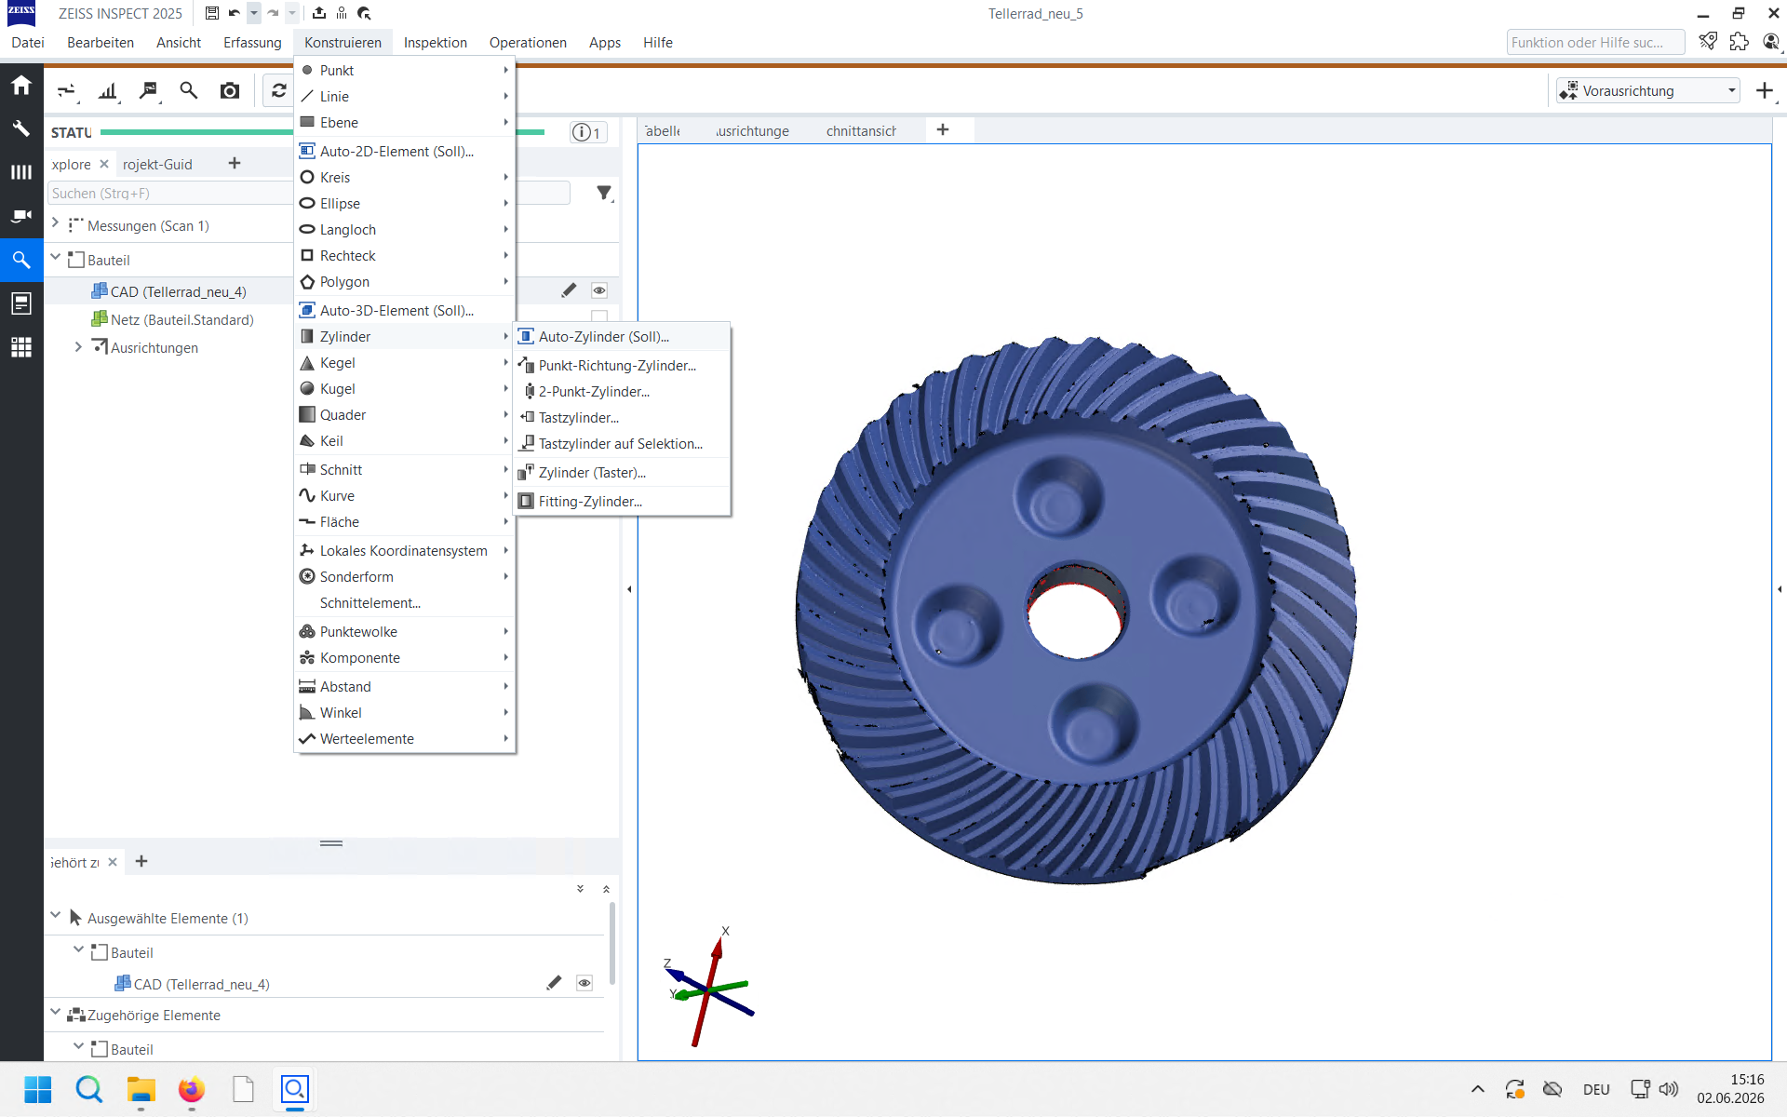The width and height of the screenshot is (1787, 1117).
Task: Click the save icon in title bar
Action: [212, 13]
